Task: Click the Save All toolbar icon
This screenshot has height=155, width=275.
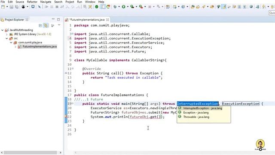Action: (x=17, y=7)
